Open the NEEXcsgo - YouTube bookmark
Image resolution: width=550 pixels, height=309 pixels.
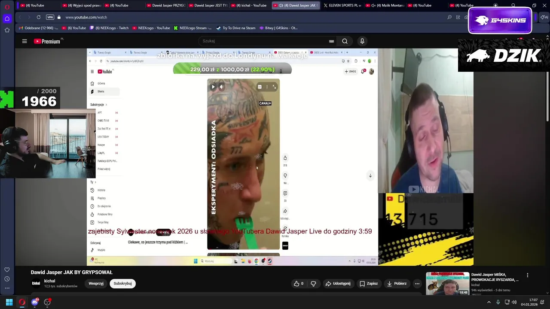[151, 28]
